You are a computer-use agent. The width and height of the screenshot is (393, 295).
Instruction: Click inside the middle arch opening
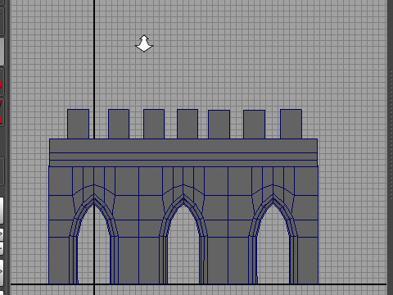click(183, 246)
